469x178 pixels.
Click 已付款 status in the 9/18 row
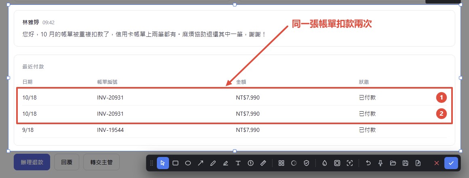(x=367, y=130)
